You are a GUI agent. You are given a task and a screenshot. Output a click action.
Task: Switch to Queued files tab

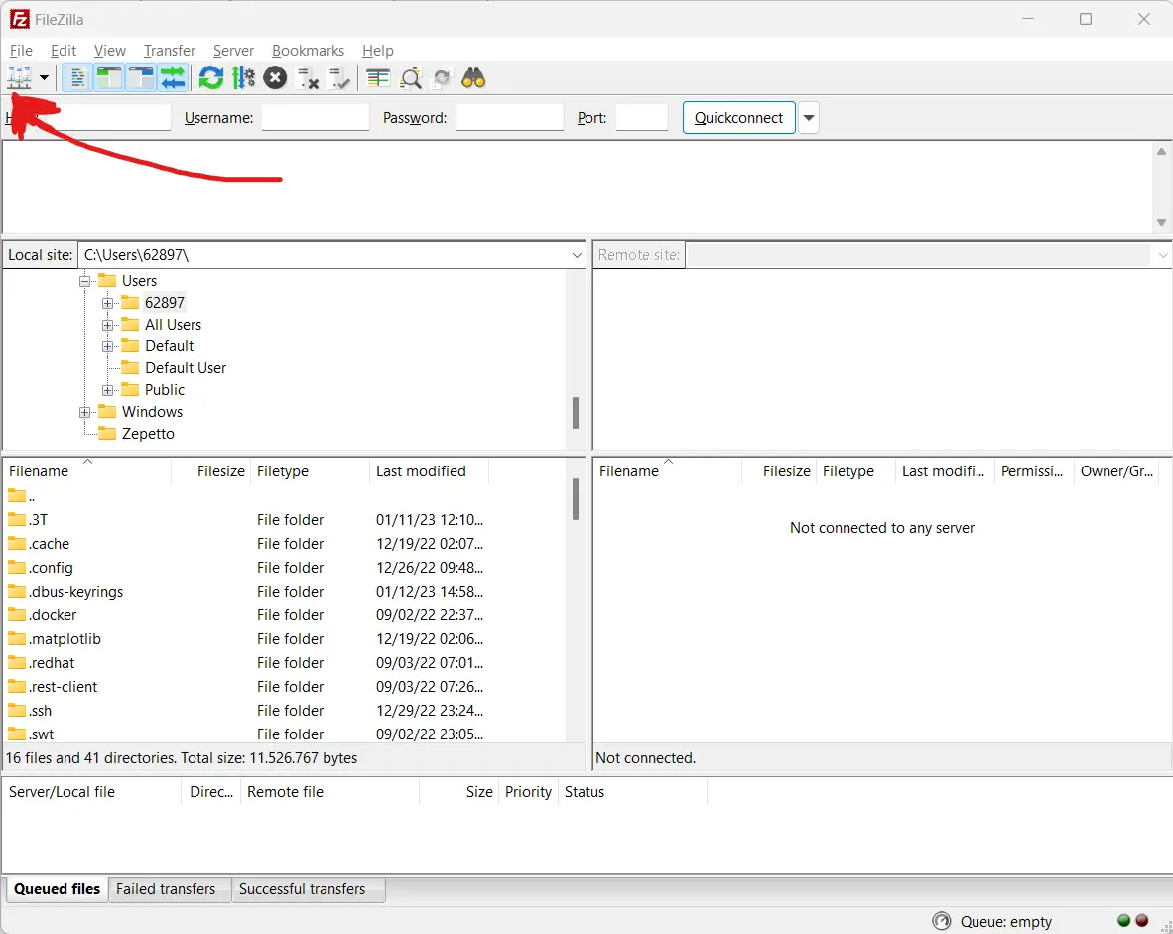point(57,889)
